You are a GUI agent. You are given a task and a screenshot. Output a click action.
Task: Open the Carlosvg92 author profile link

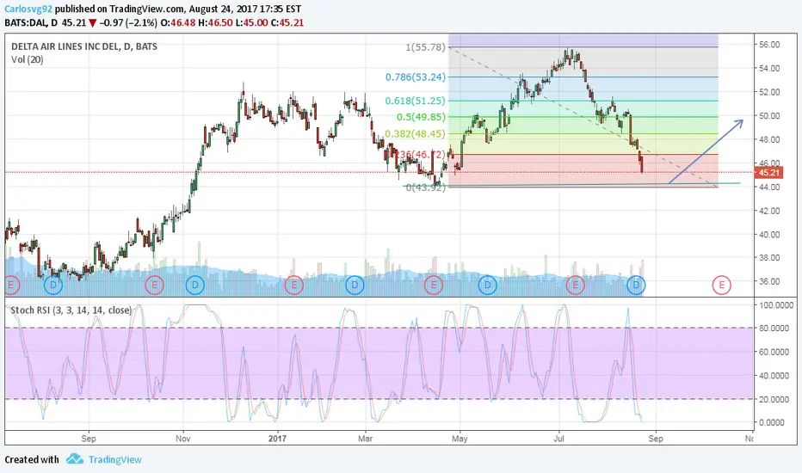(x=28, y=9)
